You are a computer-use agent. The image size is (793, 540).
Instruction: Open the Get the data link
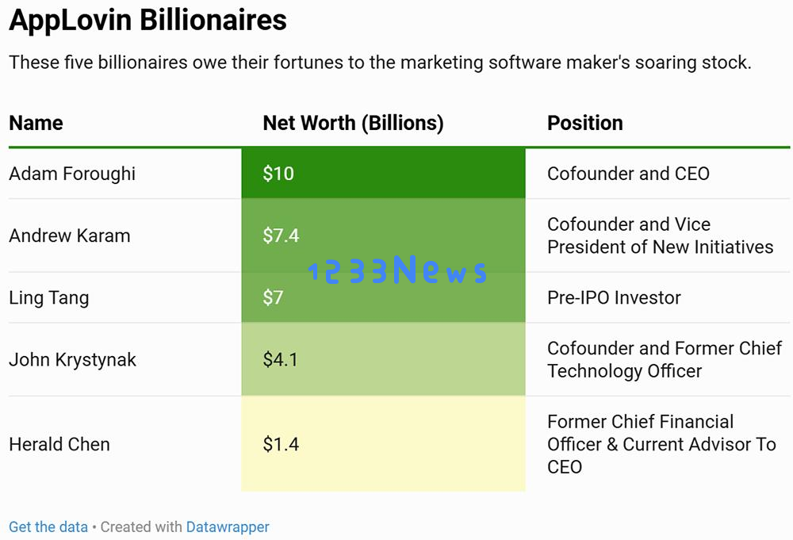tap(48, 527)
